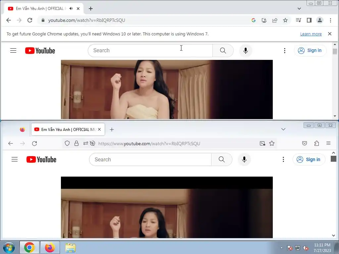Click the Google icon in Chrome address bar

coord(254,20)
